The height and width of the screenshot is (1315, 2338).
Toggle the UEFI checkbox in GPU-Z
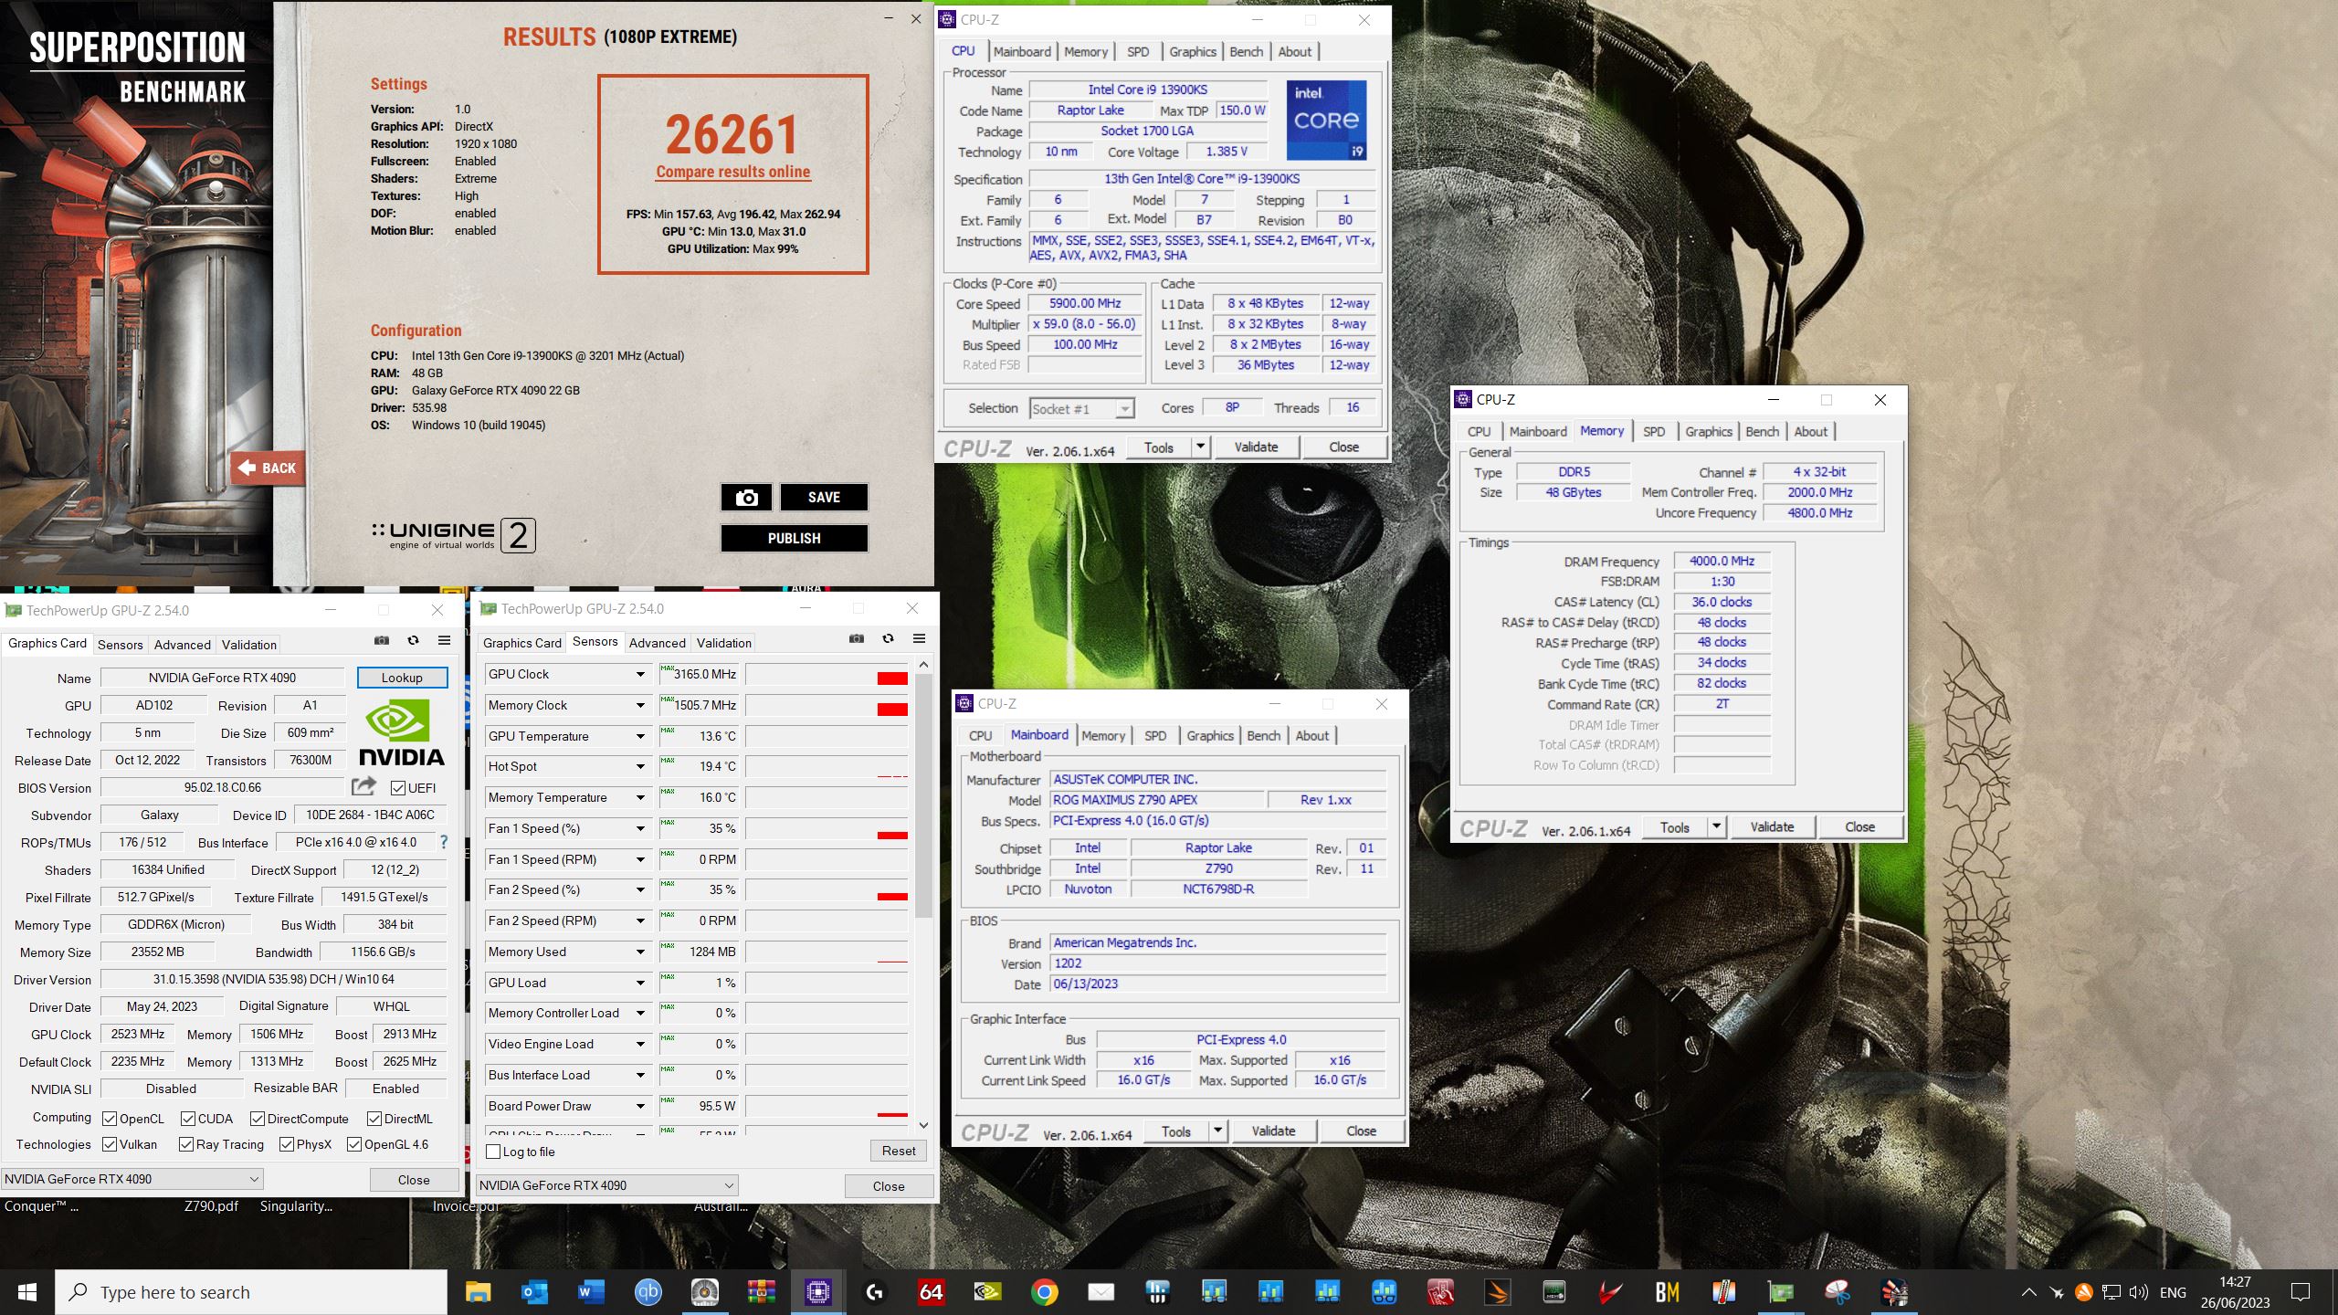tap(398, 788)
